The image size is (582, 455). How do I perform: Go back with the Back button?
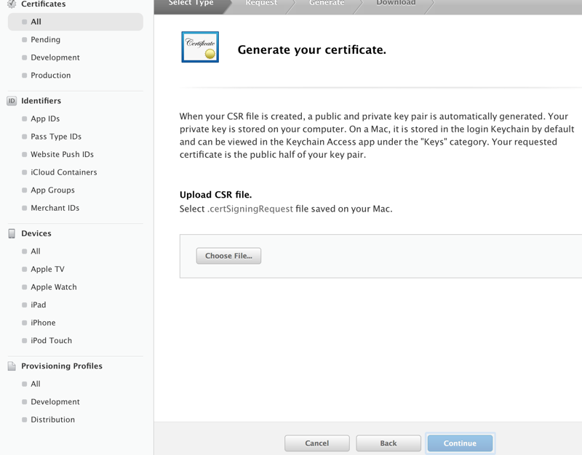[x=388, y=443]
